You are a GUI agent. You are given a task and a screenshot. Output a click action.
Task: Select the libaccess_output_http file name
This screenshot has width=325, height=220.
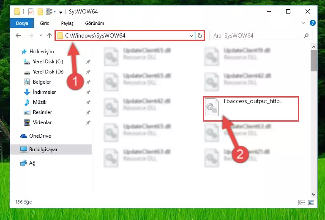pyautogui.click(x=254, y=101)
